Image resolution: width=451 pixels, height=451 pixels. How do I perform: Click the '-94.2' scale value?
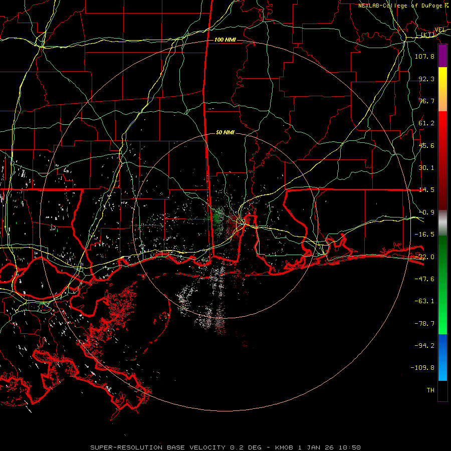pos(424,346)
